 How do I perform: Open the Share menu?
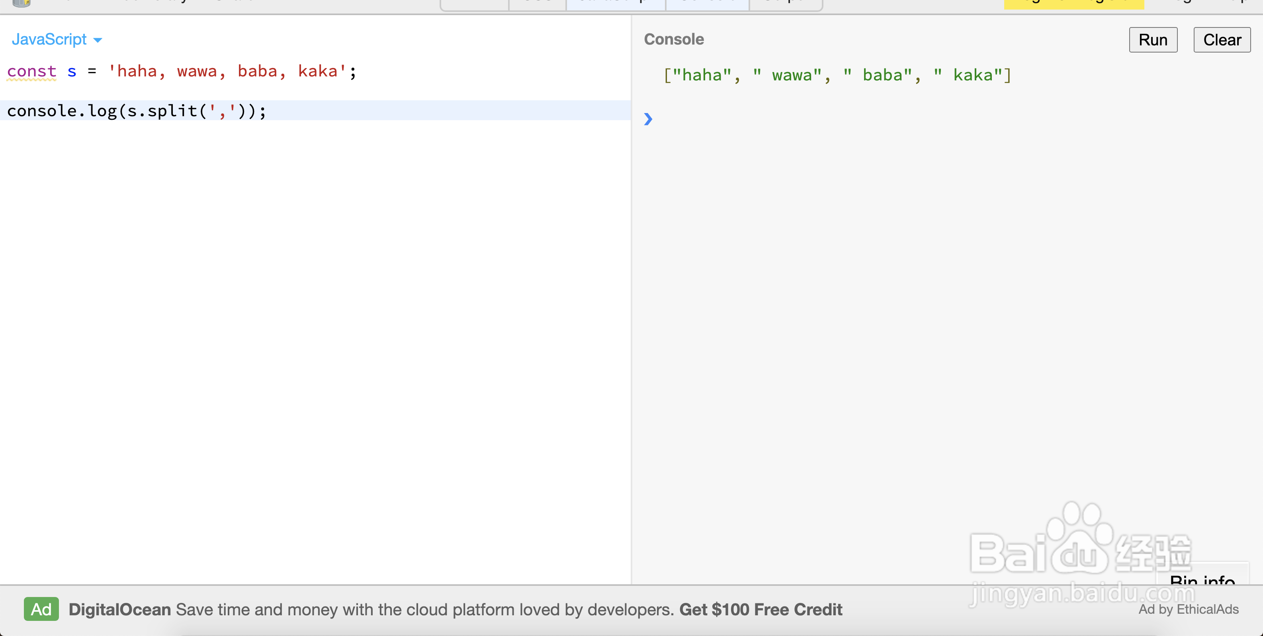coord(235,2)
